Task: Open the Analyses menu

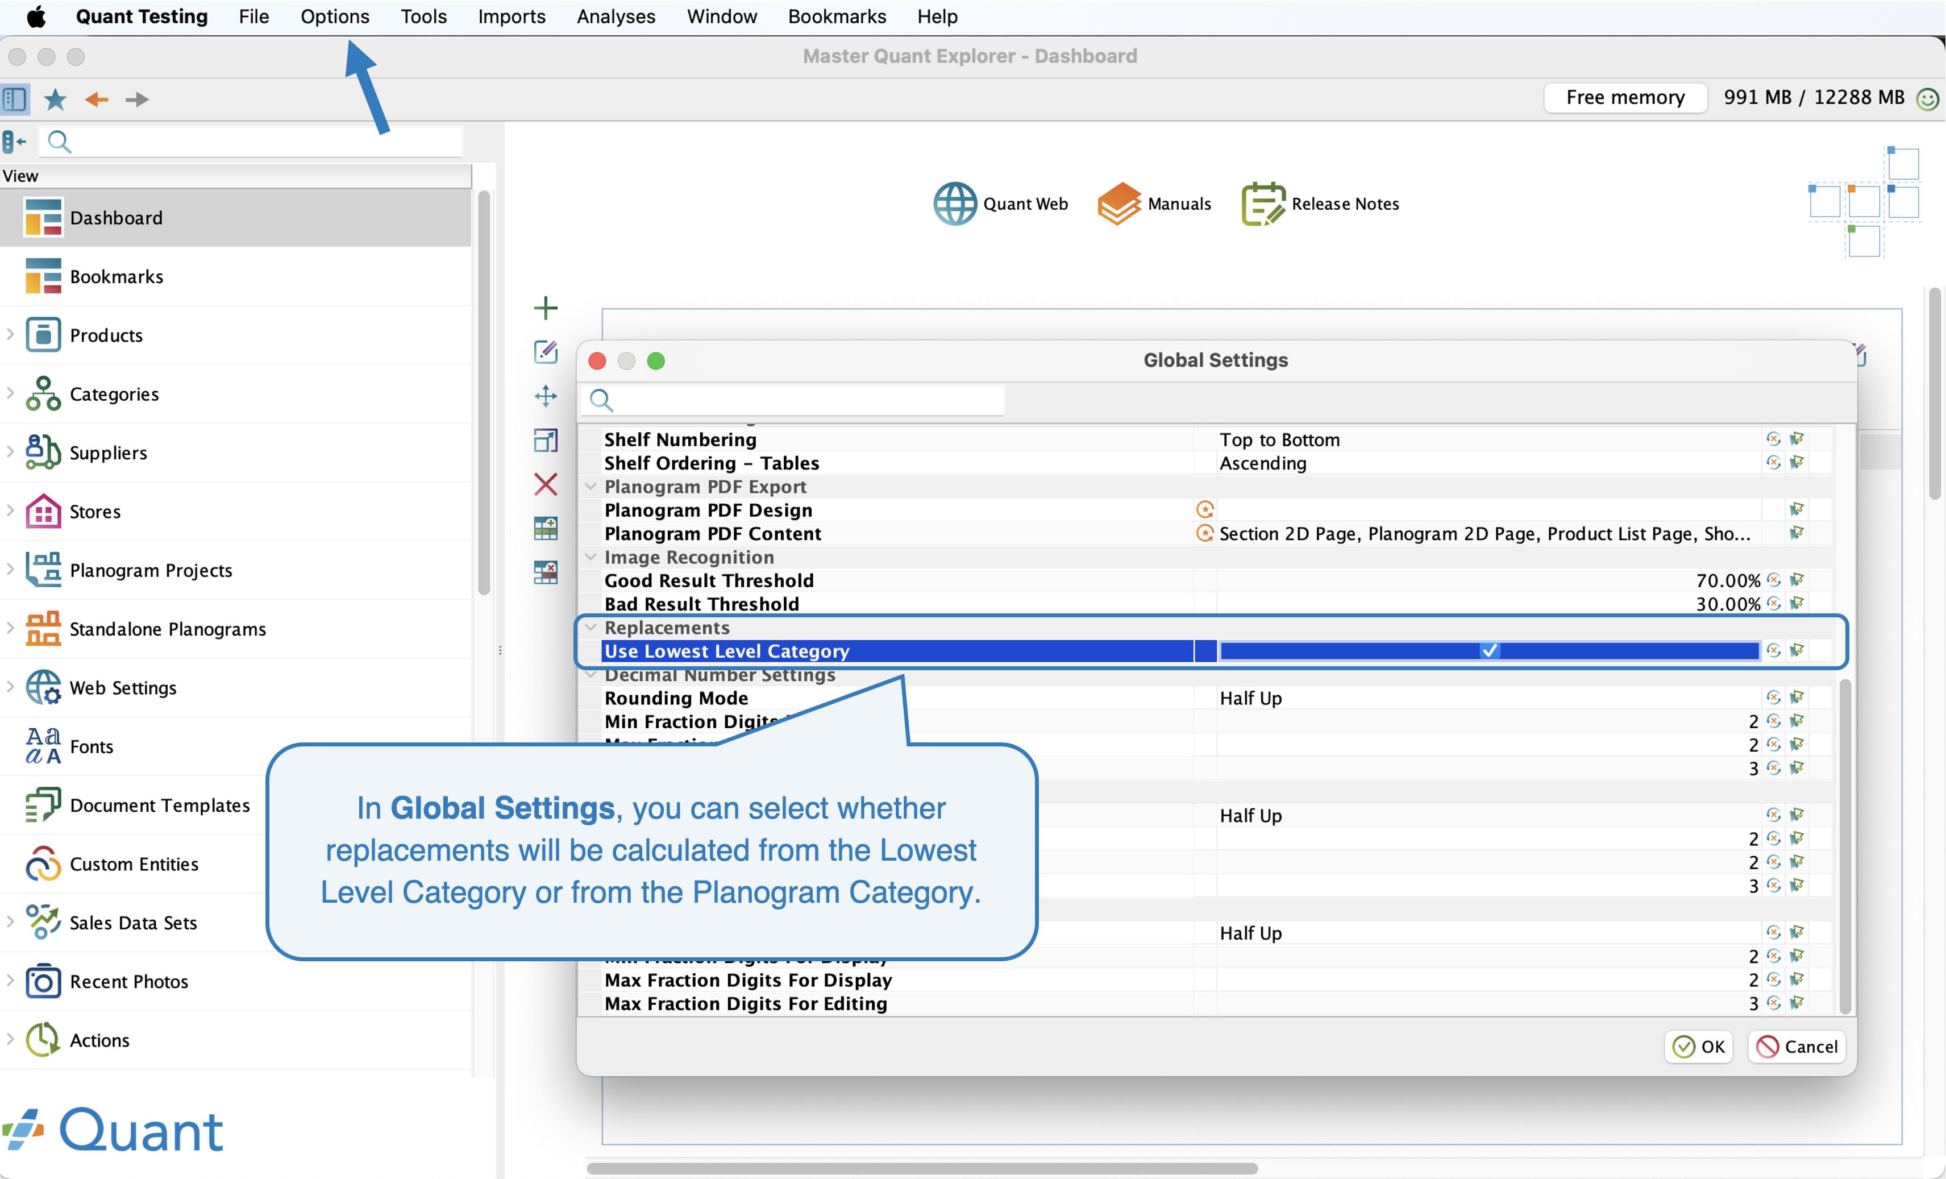Action: click(616, 16)
